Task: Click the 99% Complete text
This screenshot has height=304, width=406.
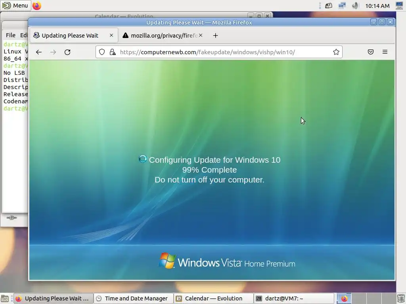Action: click(x=209, y=170)
